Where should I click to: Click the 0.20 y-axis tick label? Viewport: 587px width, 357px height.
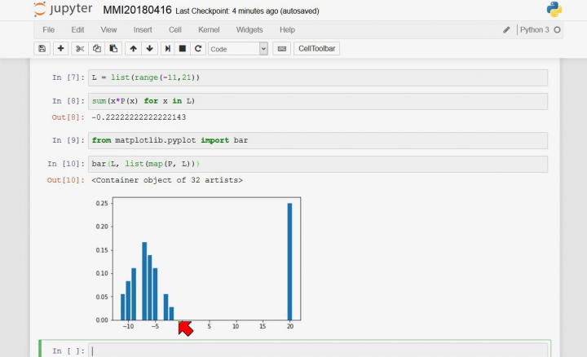coord(102,227)
